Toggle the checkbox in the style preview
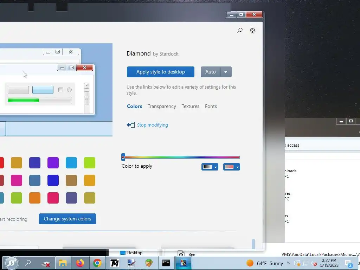The image size is (360, 270). [x=60, y=90]
